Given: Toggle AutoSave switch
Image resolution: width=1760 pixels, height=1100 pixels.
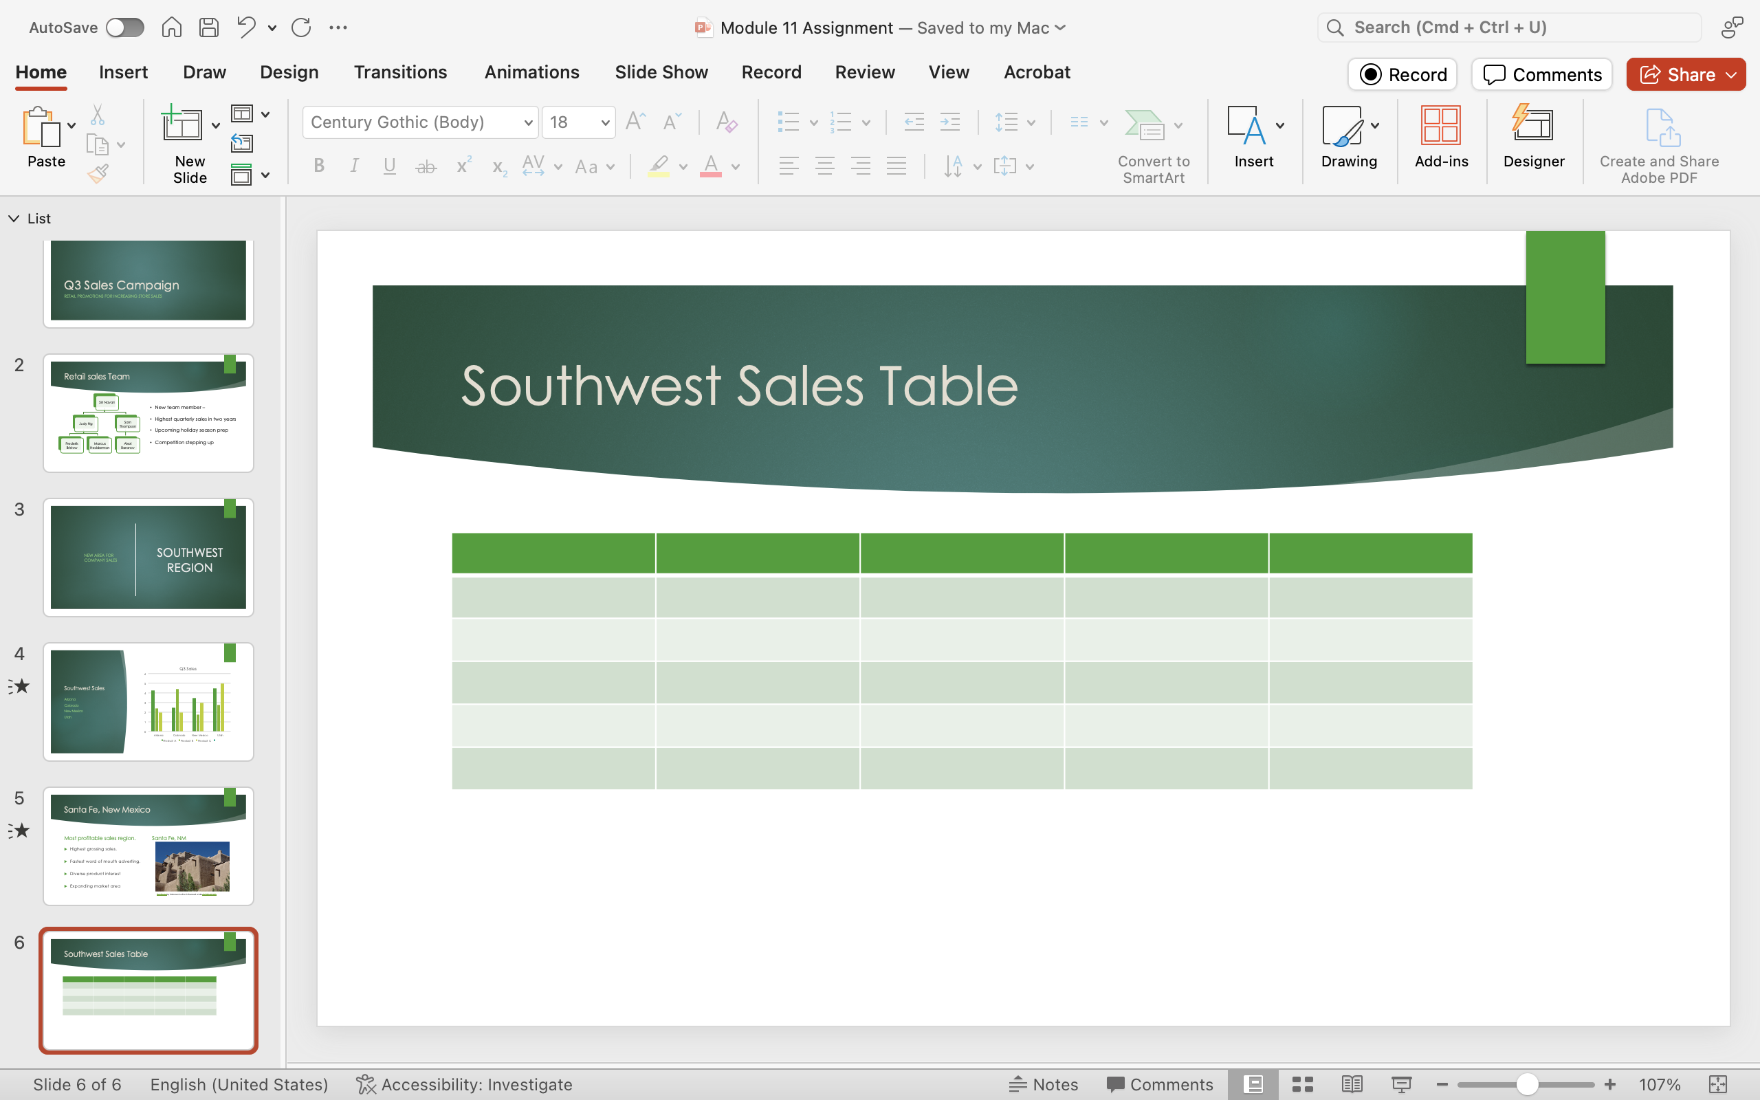Looking at the screenshot, I should coord(124,27).
